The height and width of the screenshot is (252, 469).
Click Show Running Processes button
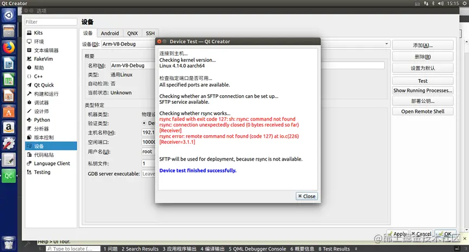(422, 90)
